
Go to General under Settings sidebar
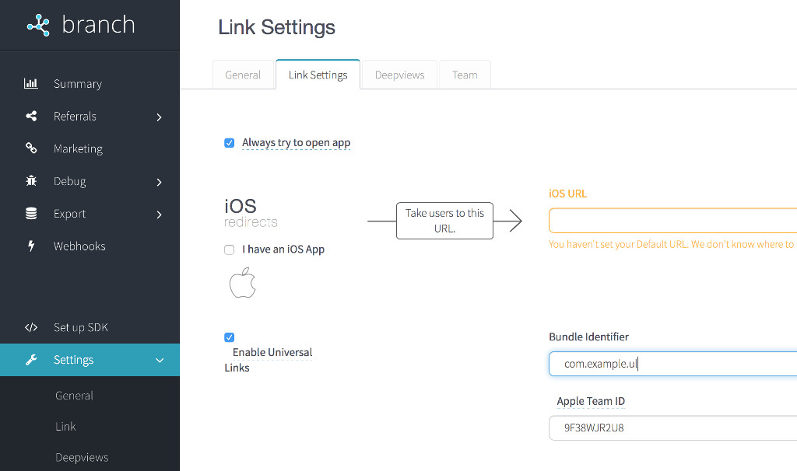74,396
